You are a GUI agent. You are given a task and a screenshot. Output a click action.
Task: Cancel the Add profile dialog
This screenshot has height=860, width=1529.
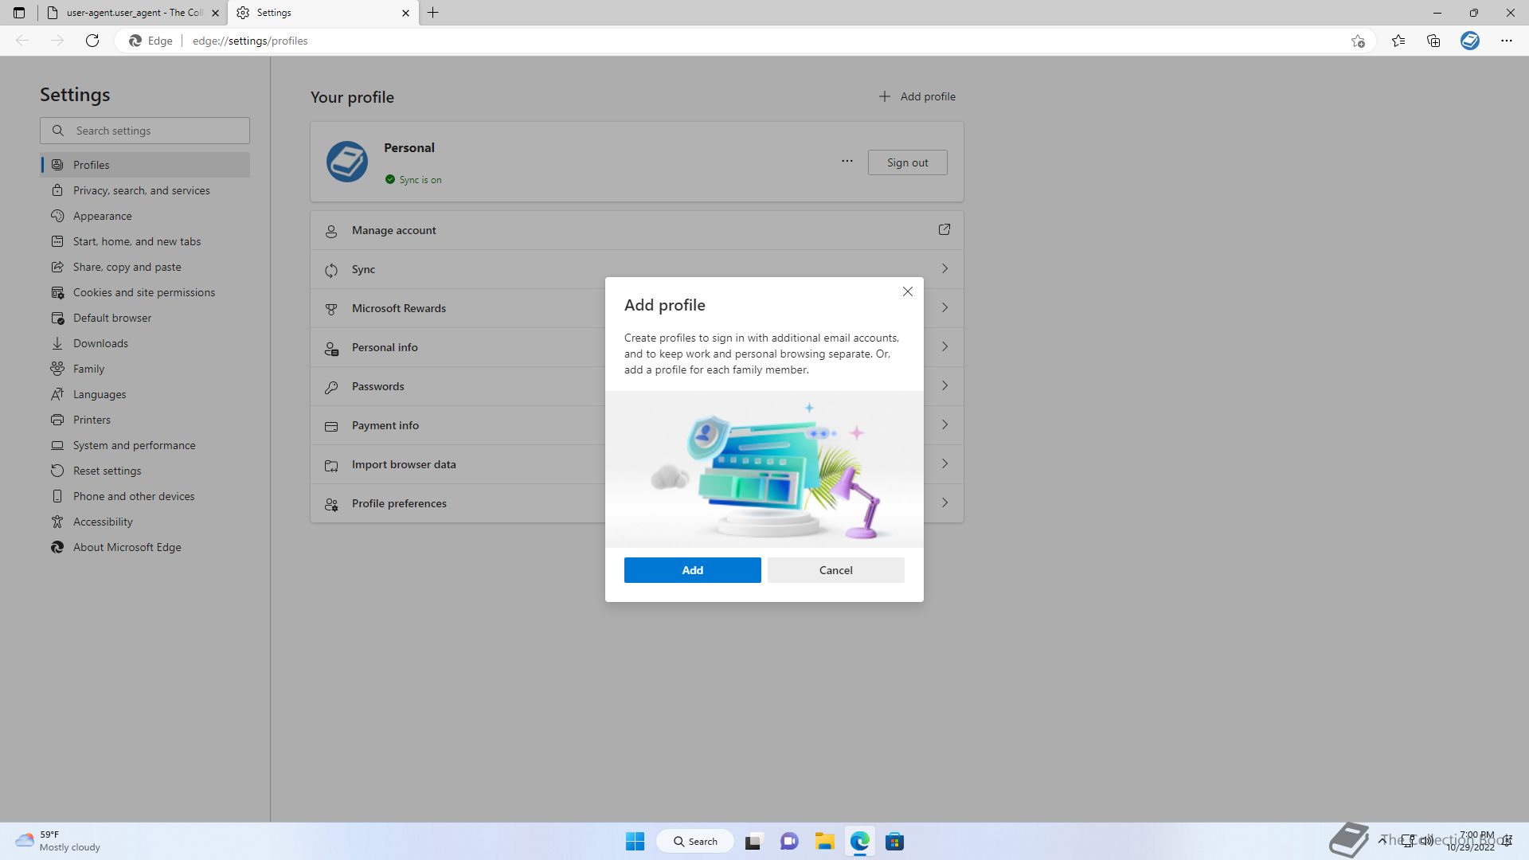coord(835,570)
